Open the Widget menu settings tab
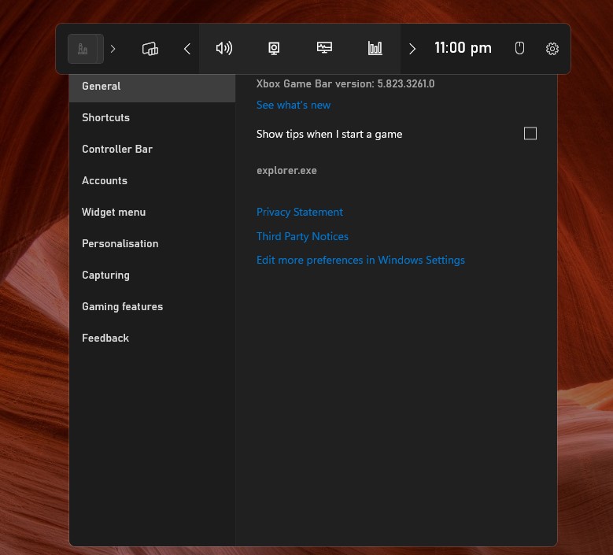Viewport: 613px width, 555px height. [x=152, y=212]
